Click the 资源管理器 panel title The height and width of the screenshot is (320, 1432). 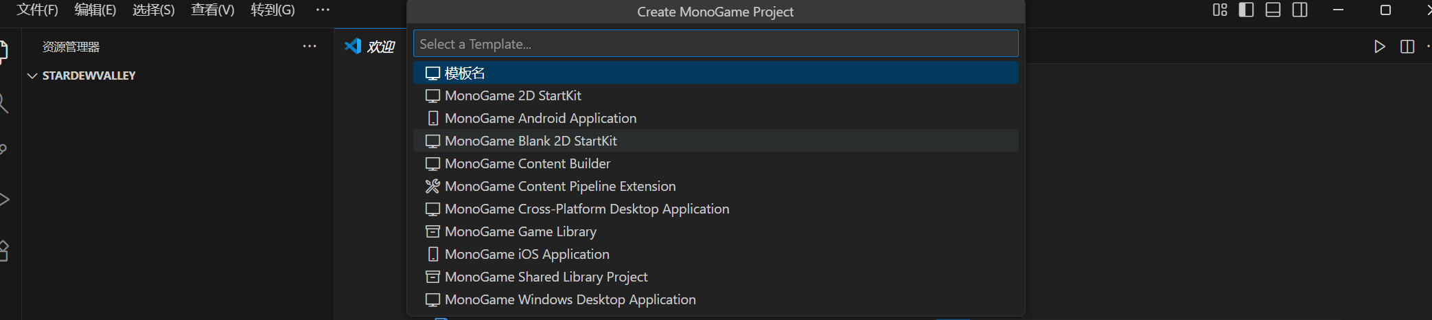(x=71, y=46)
